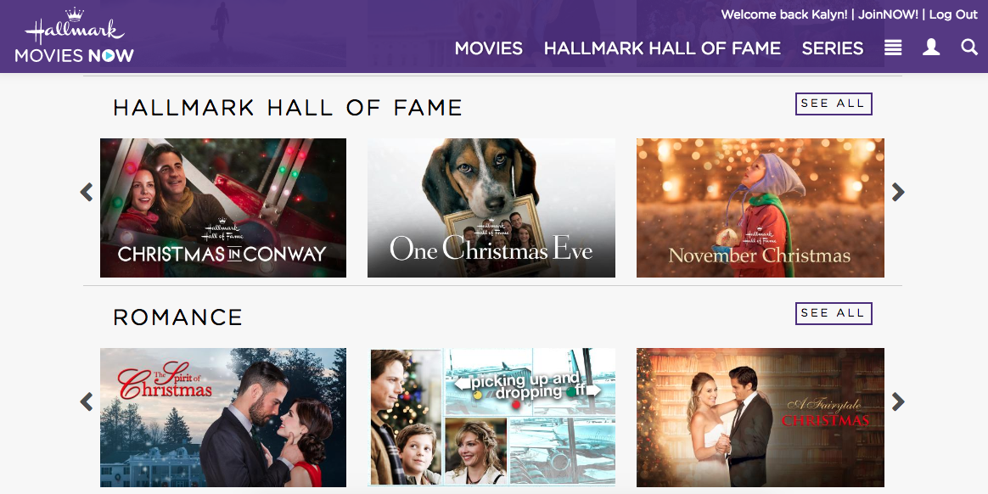Open the hamburger list menu icon

pyautogui.click(x=893, y=48)
